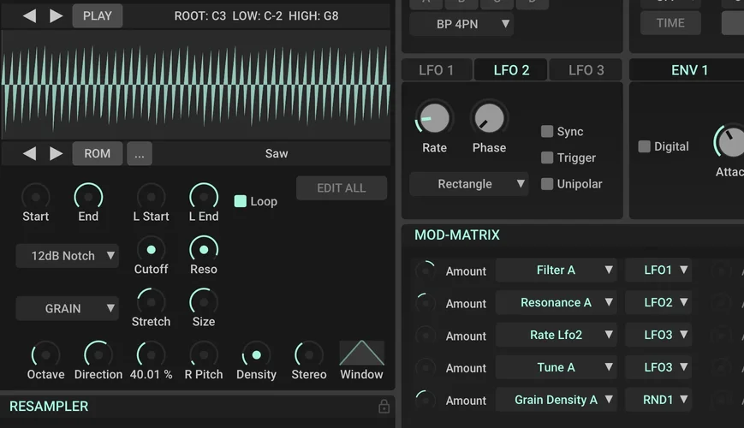Click the Saw waveform display
Viewport: 744px width, 428px height.
click(x=196, y=85)
